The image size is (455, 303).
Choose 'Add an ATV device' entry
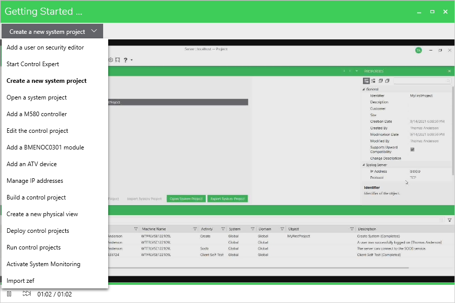32,164
